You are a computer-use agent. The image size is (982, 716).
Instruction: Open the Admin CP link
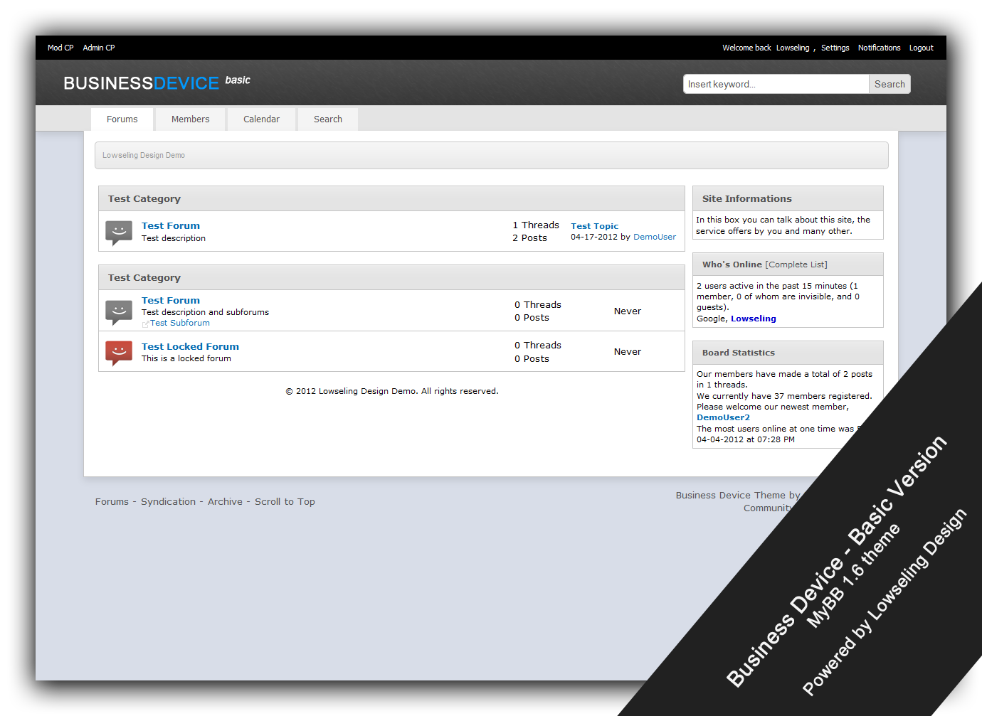click(99, 48)
